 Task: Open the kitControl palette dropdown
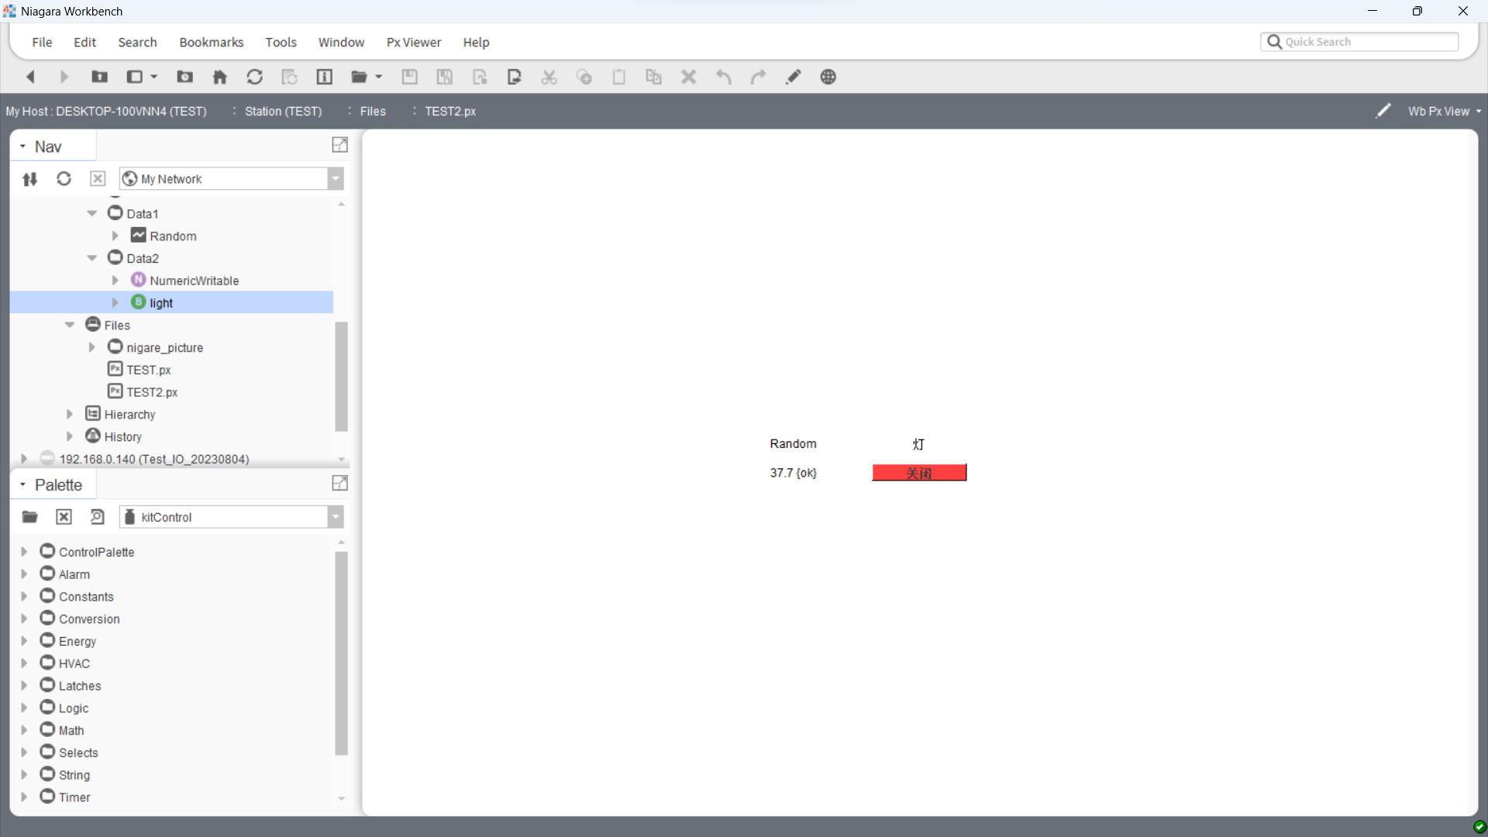(x=336, y=517)
